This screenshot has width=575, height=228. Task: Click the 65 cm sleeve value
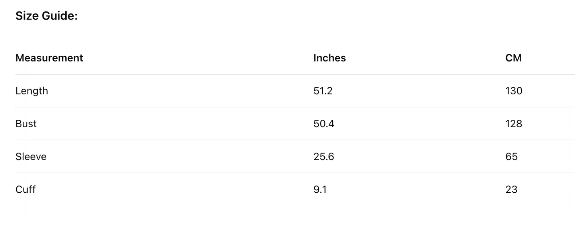tap(511, 157)
